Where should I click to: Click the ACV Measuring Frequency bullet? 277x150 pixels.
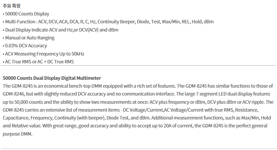43,54
